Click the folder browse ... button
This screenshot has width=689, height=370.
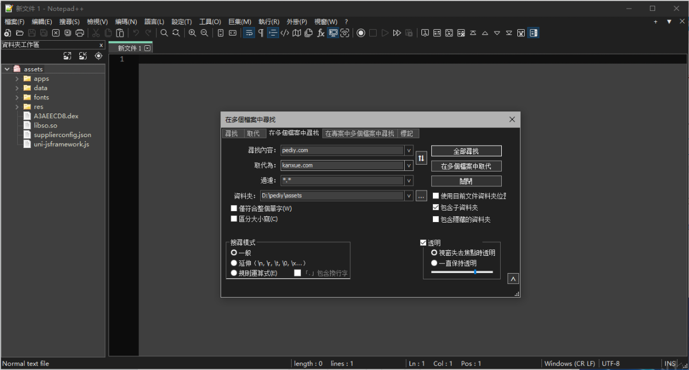[421, 196]
